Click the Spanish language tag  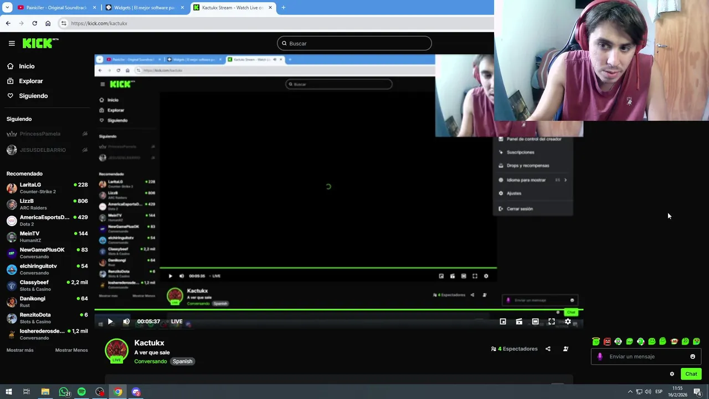(182, 361)
